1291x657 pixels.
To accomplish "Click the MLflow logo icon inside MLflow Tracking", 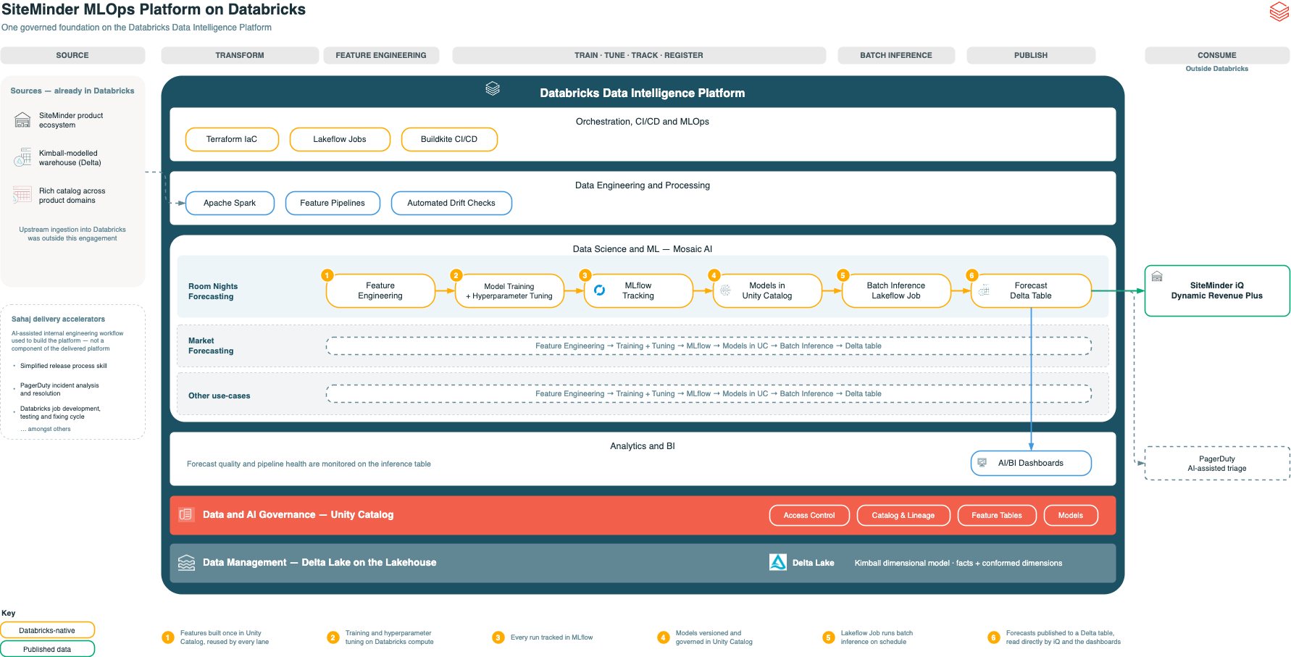I will point(599,290).
